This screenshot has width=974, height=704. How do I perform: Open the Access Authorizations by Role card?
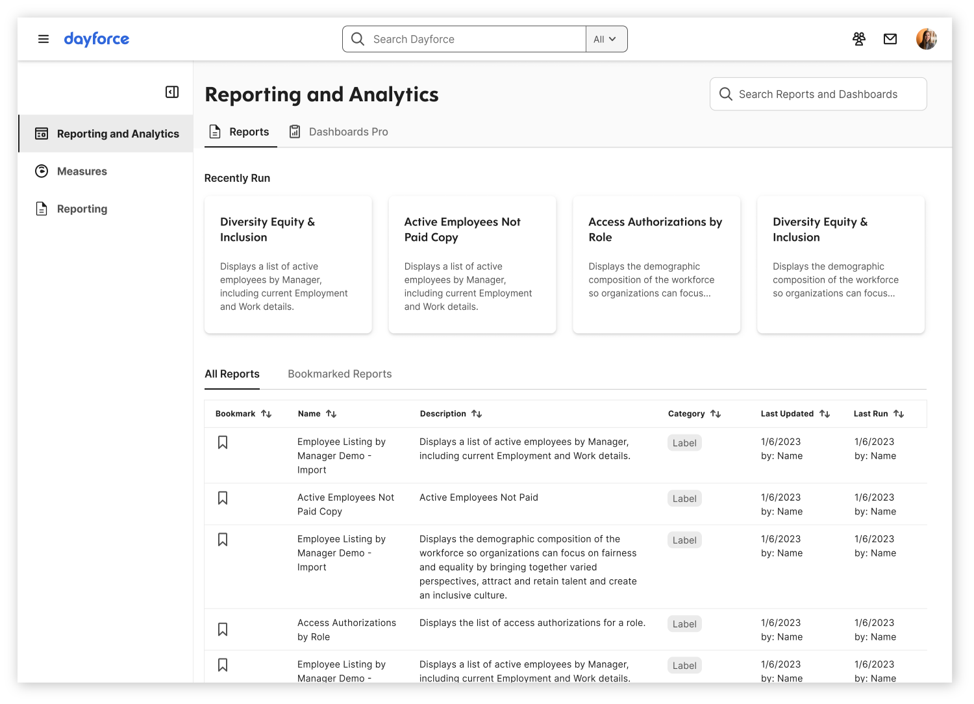[656, 264]
